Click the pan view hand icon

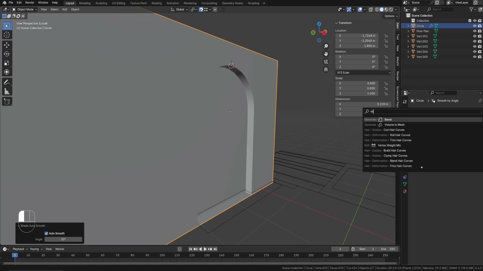pos(326,54)
